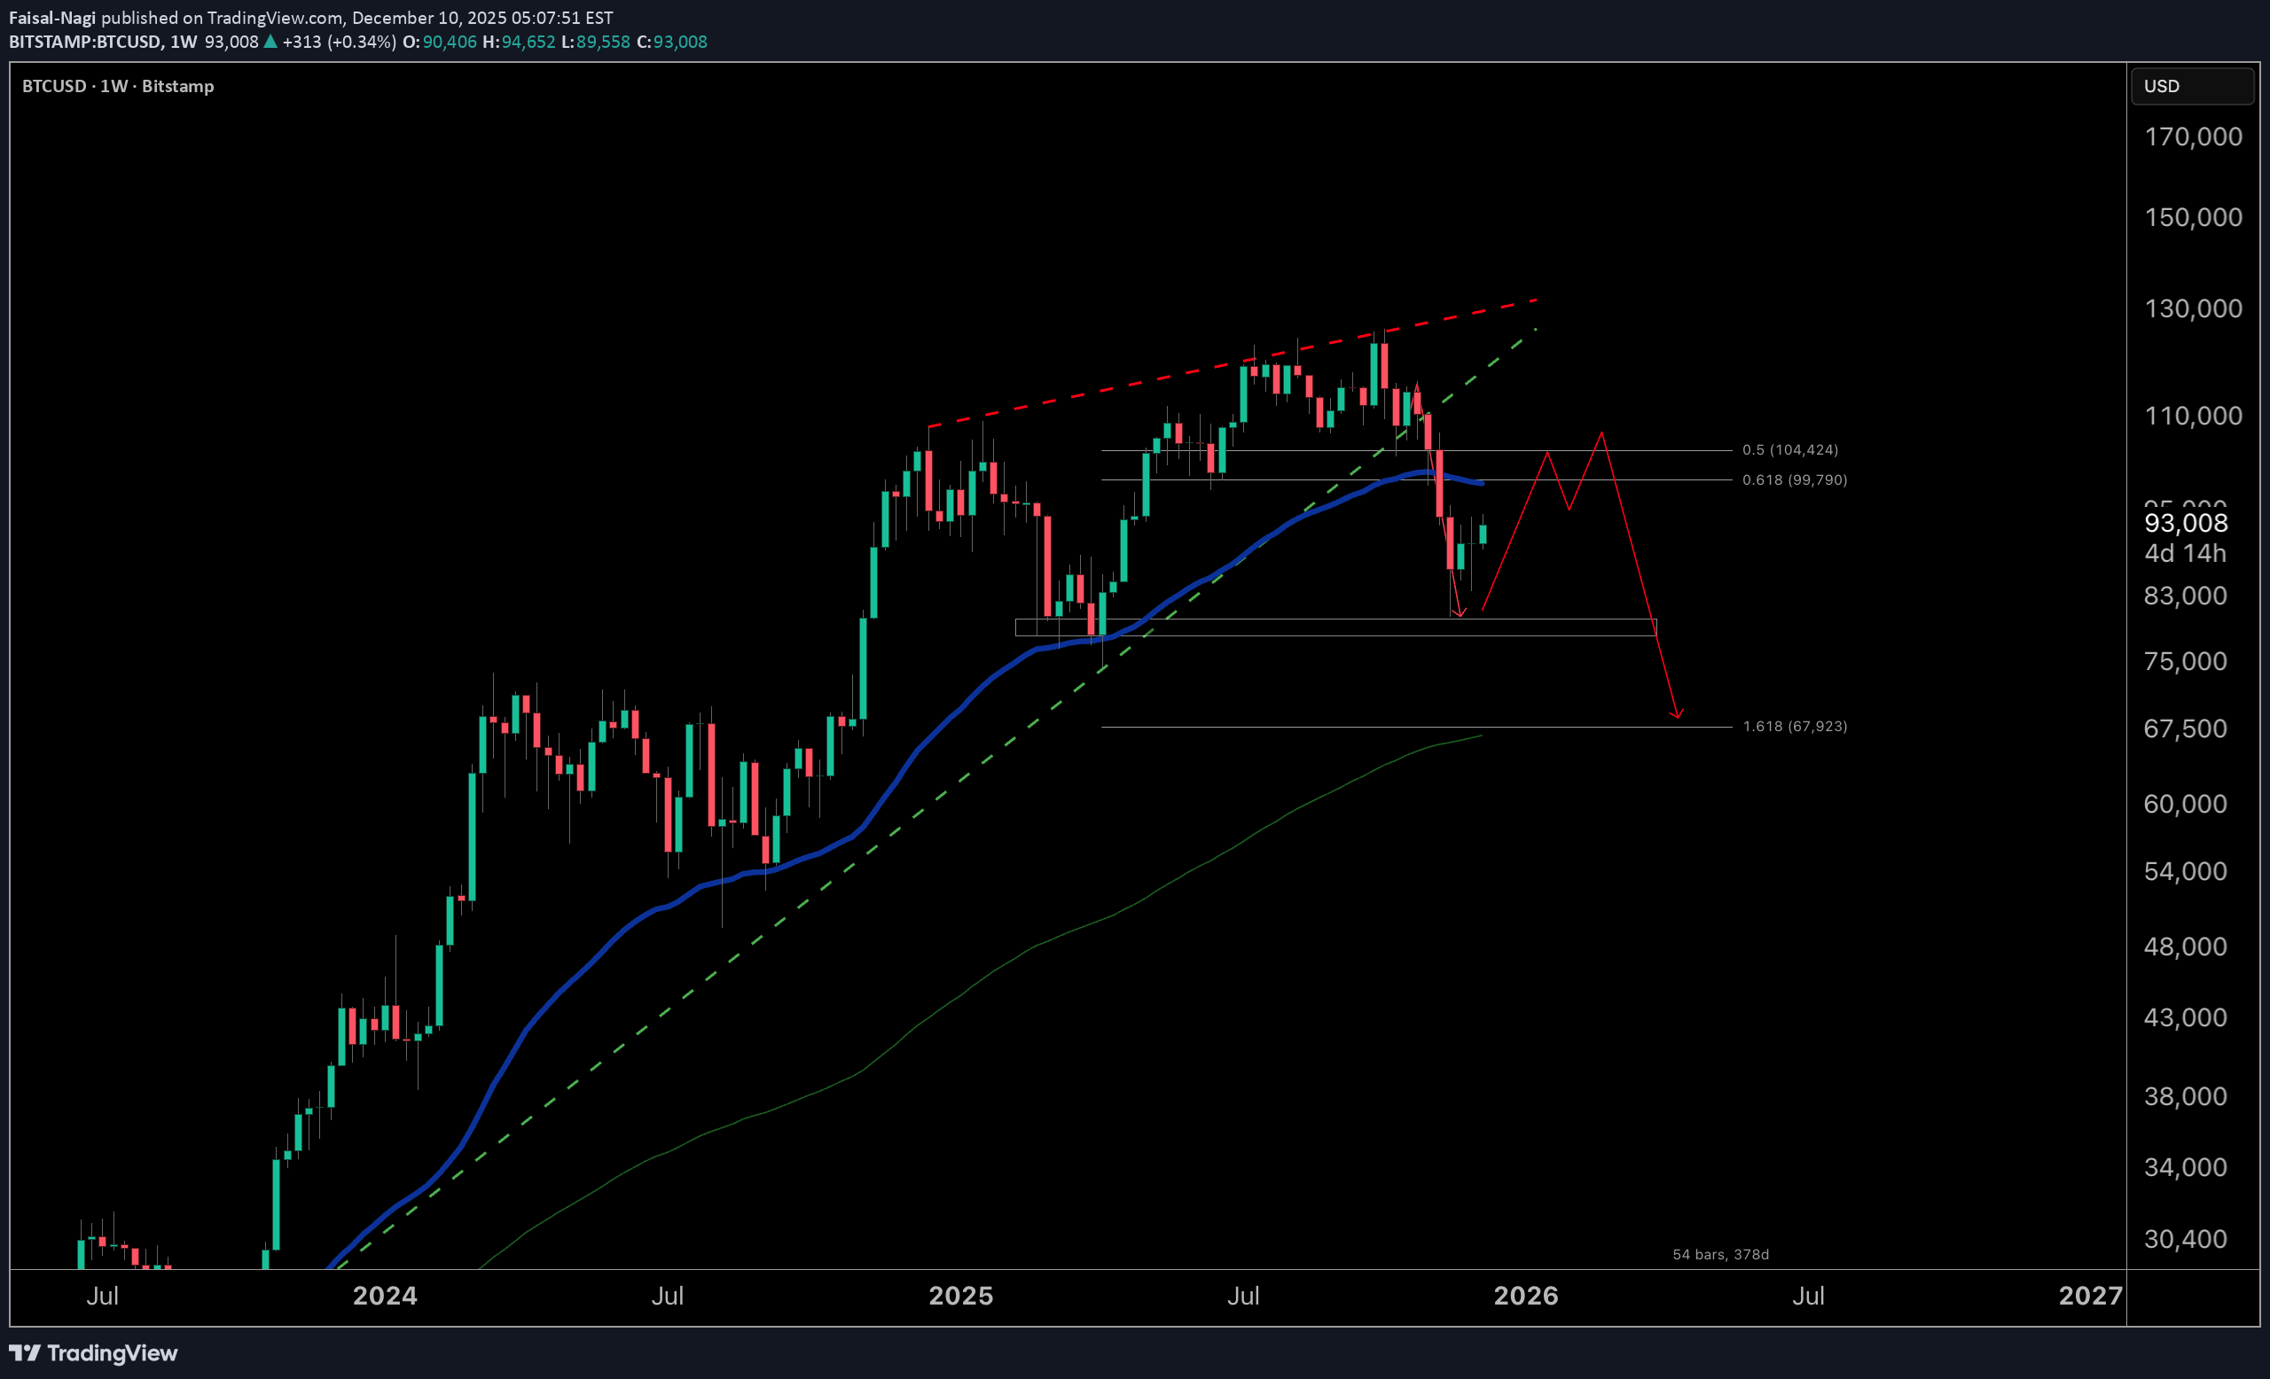Click the BITSTAMP:BTCUSD symbol text in the header

[85, 42]
